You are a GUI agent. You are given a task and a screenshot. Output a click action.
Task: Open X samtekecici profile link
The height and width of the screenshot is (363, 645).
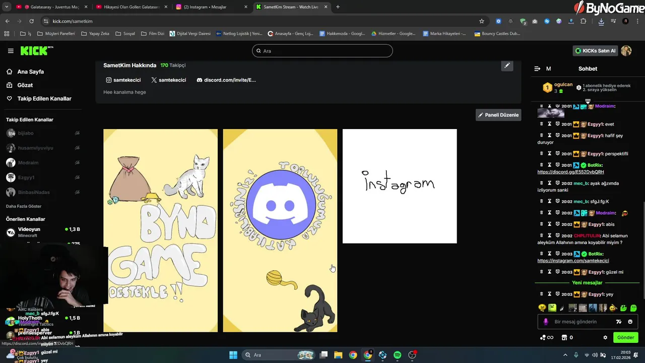169,80
